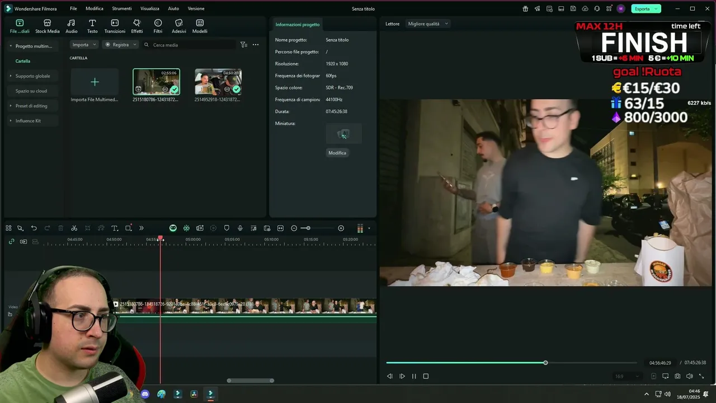The image size is (716, 403).
Task: Adjust the timeline zoom slider
Action: [308, 228]
